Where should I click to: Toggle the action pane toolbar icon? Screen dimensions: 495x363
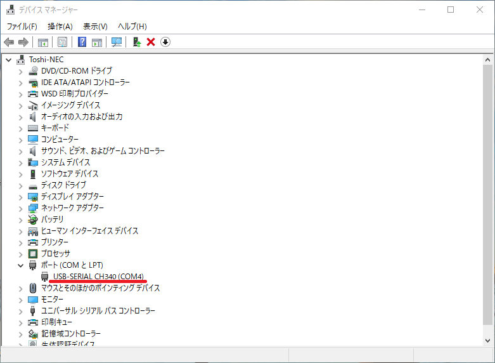[x=97, y=42]
